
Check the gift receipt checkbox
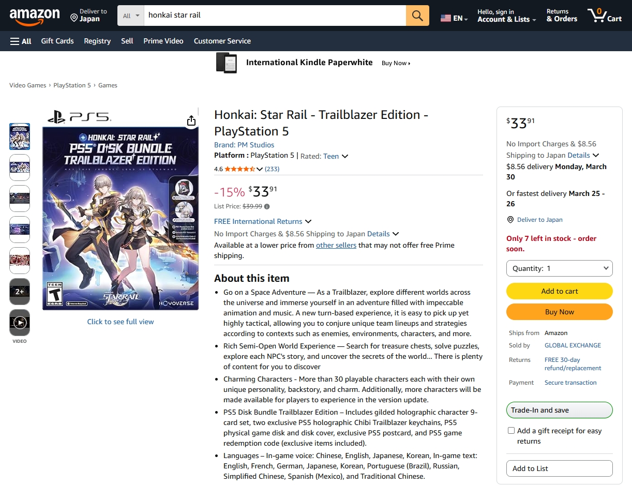[x=511, y=431]
